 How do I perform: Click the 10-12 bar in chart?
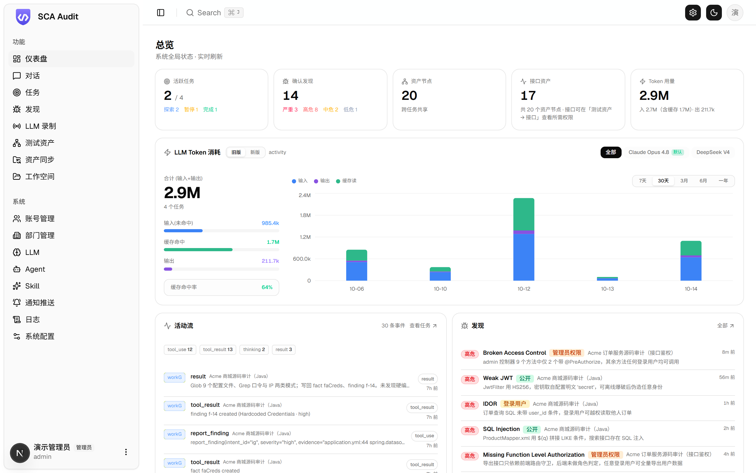tap(524, 239)
